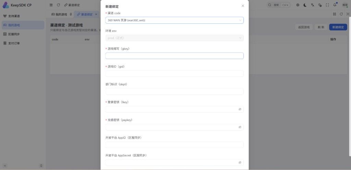Close the 渠道绑定 tab
351x170 pixels.
(96, 14)
